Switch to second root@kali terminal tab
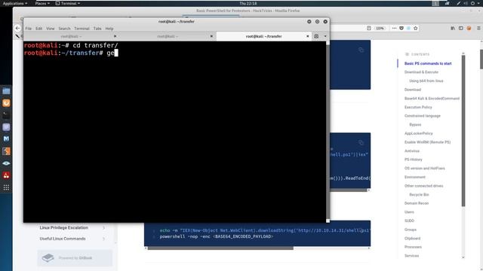Viewport: 483px width, 271px height. coord(168,36)
